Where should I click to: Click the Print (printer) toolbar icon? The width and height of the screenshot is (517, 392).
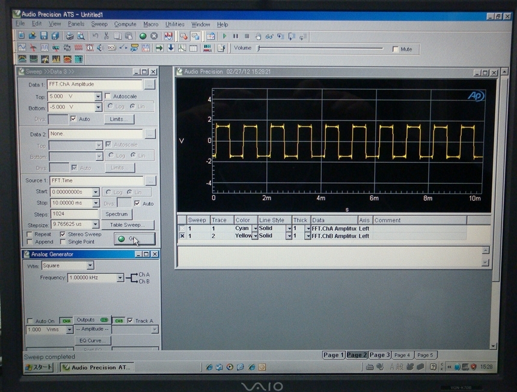pos(70,36)
